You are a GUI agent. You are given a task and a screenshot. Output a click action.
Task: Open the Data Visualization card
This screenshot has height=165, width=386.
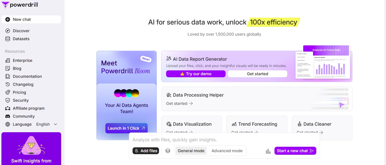[191, 124]
